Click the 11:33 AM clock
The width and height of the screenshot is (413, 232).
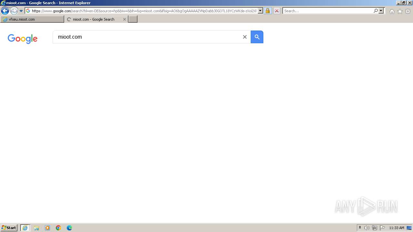point(397,228)
